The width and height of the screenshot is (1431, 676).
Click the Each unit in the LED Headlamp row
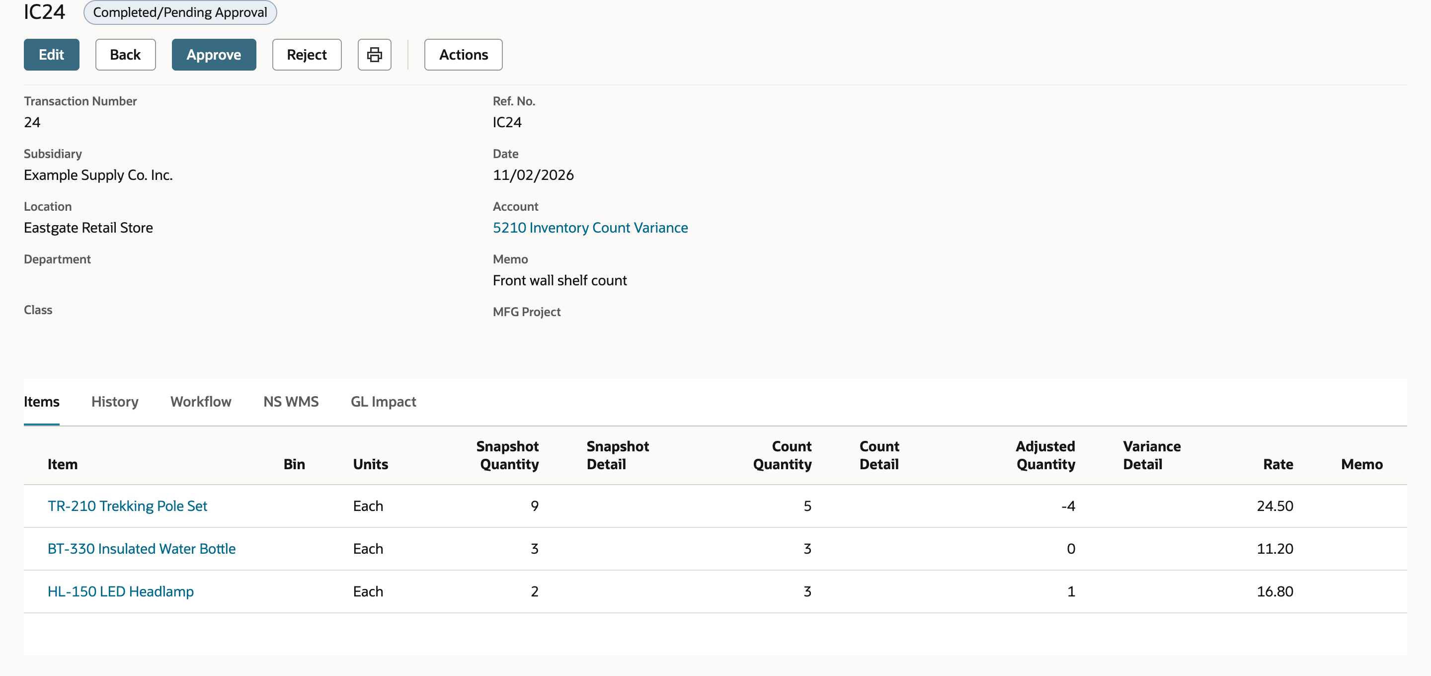coord(368,591)
